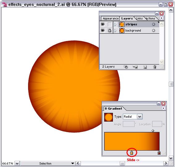Click the create new sublayer icon
The height and width of the screenshot is (167, 175).
pos(135,67)
